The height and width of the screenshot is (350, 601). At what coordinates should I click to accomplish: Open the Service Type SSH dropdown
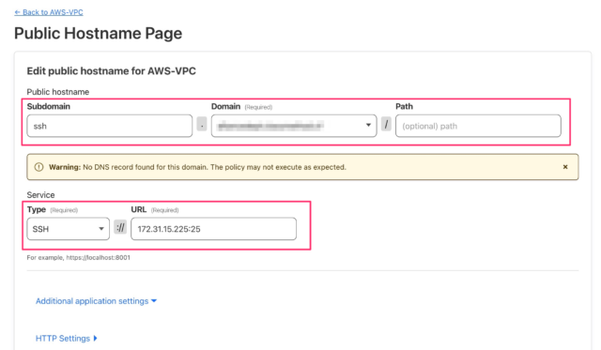click(69, 229)
